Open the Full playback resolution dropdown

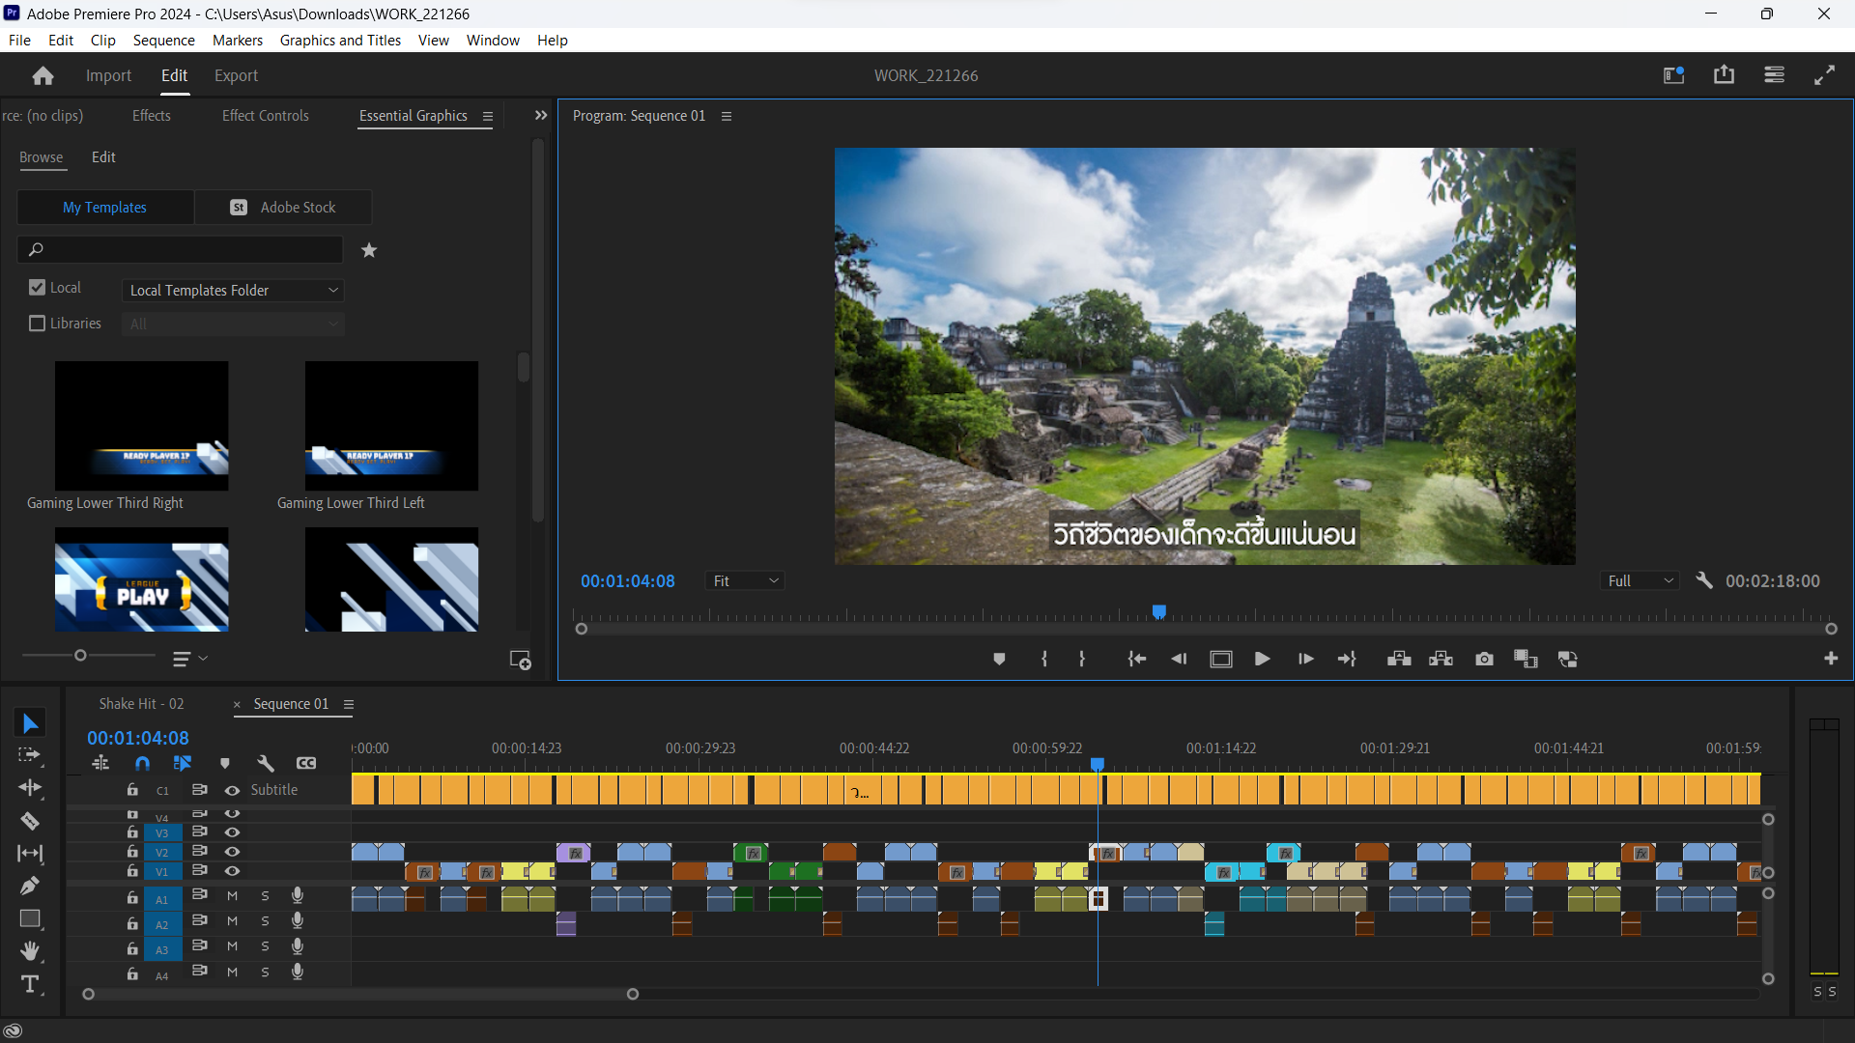tap(1640, 580)
